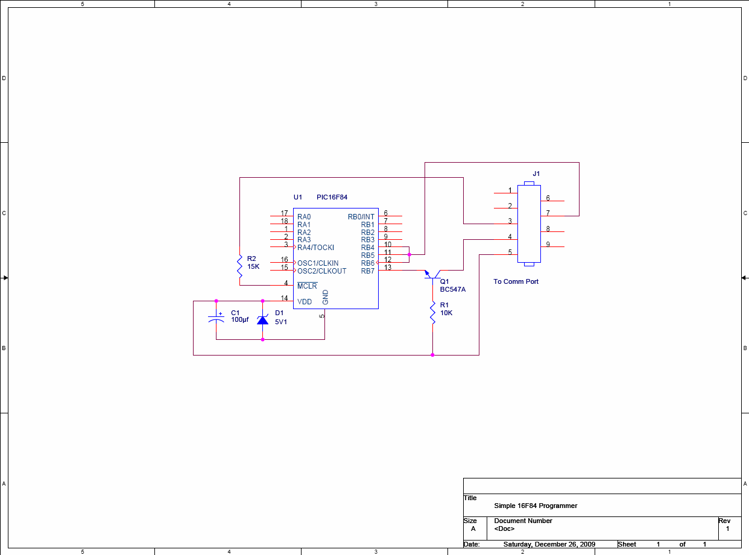Click the 'To Comm Port' text label
The width and height of the screenshot is (749, 555).
516,281
